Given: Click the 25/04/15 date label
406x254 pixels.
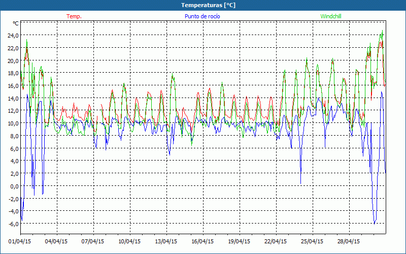Looking at the screenshot, I should 312,242.
